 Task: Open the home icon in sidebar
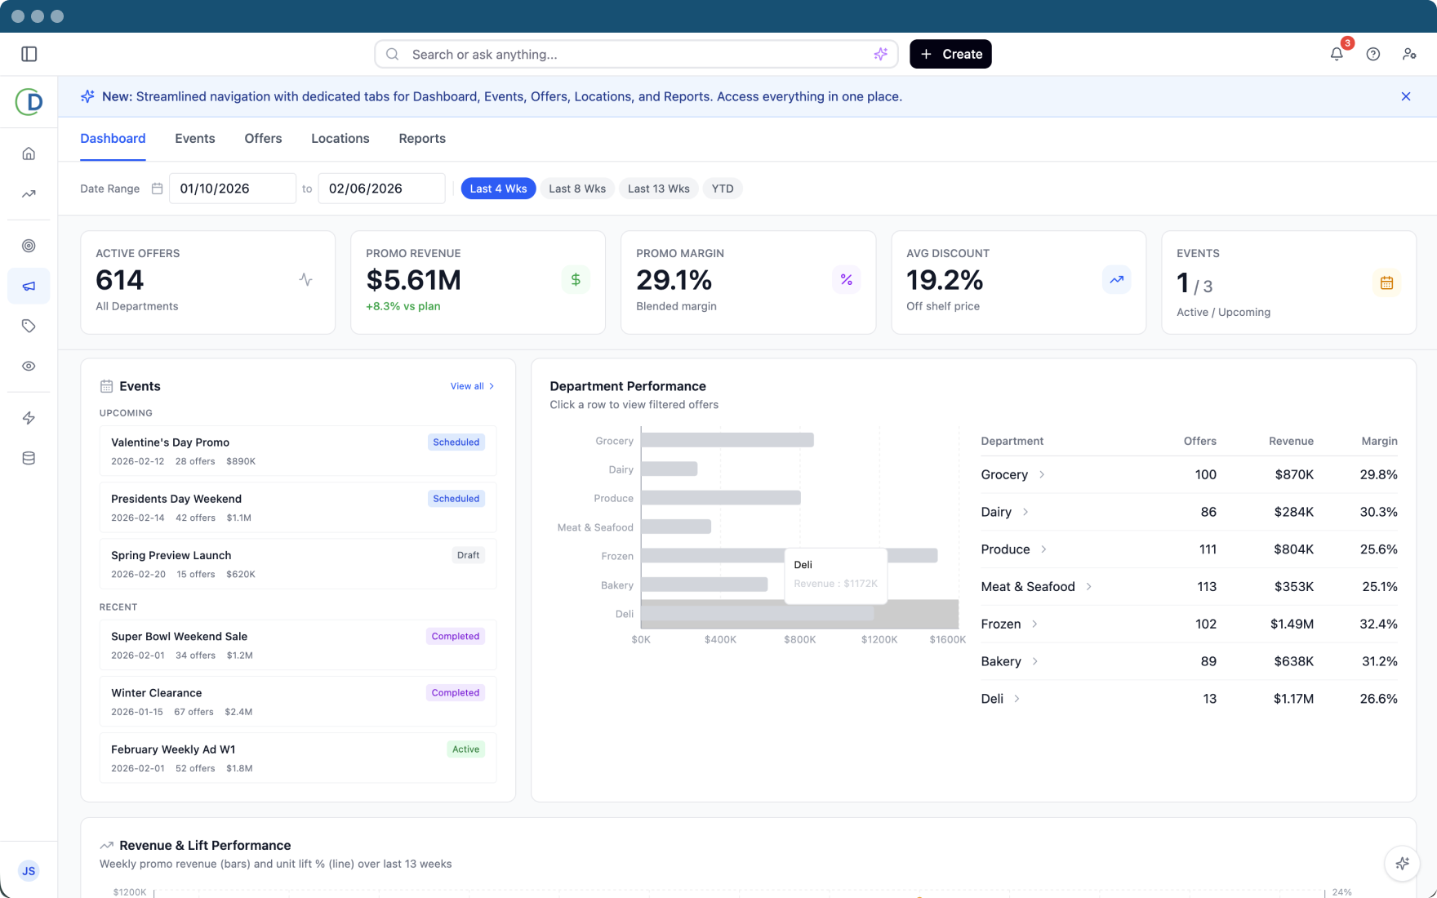29,153
